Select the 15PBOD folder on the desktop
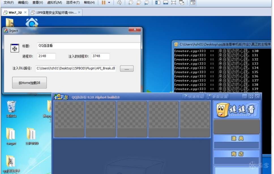274x174 pixels. 32,136
